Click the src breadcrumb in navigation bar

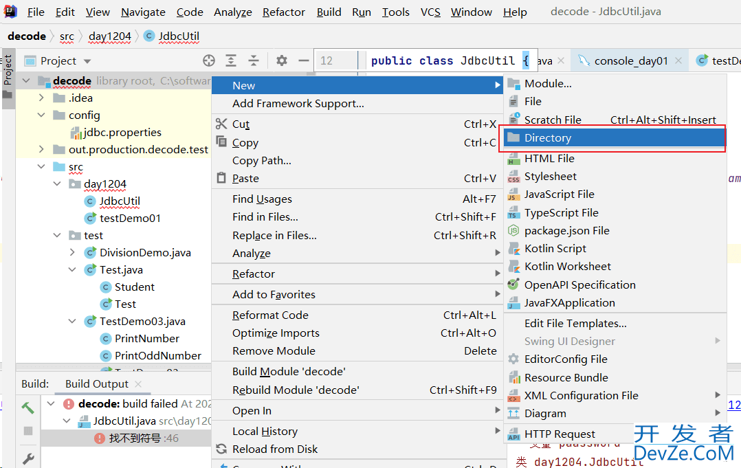point(67,36)
